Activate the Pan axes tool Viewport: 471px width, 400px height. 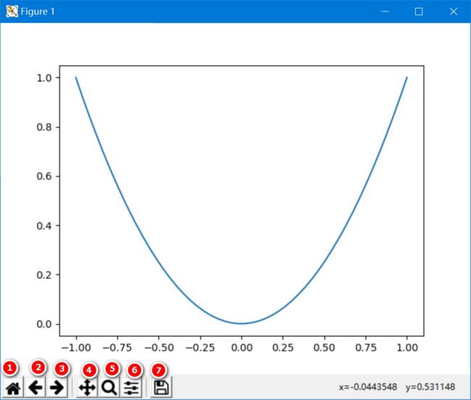click(x=88, y=388)
